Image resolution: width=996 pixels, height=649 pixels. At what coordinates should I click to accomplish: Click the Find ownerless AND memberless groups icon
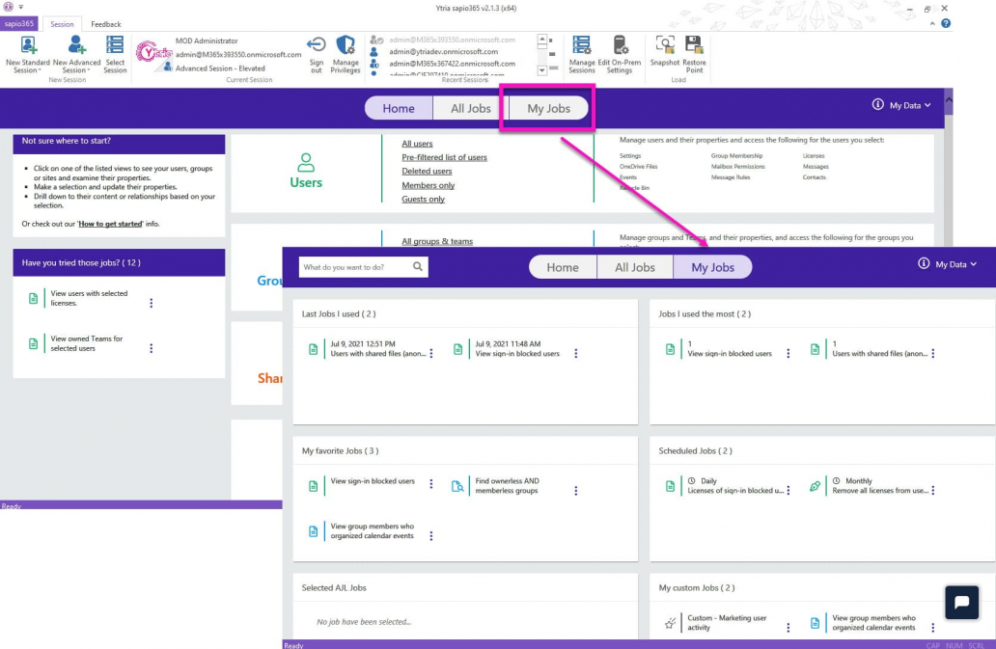coord(457,486)
